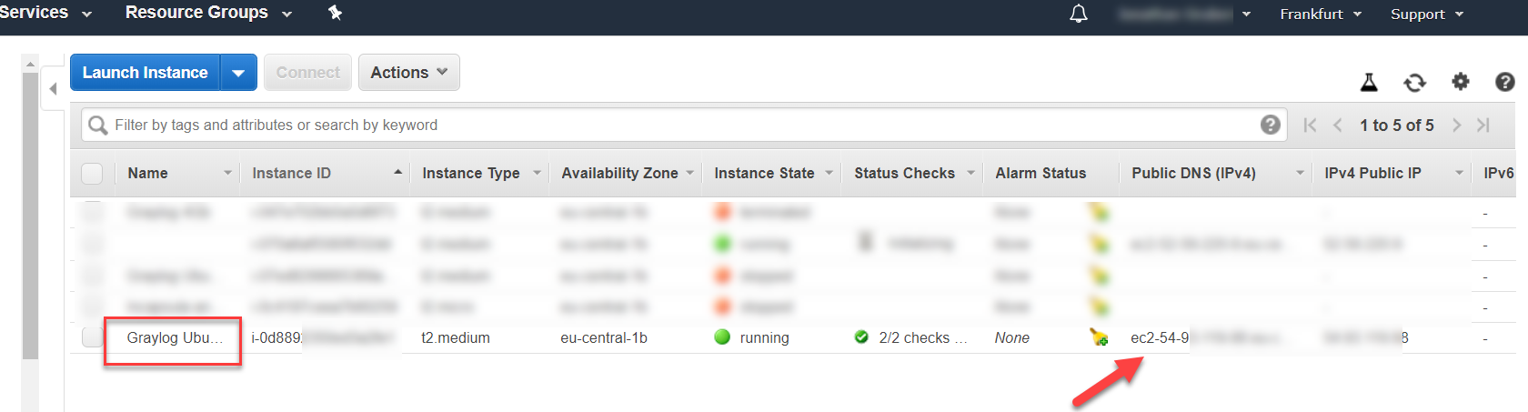Open Public DNS (IPv4) column dropdown arrow

tap(1300, 173)
